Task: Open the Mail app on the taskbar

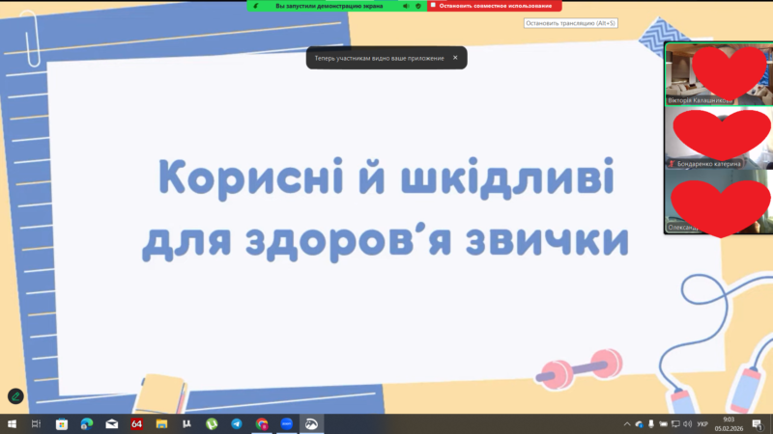Action: (111, 423)
